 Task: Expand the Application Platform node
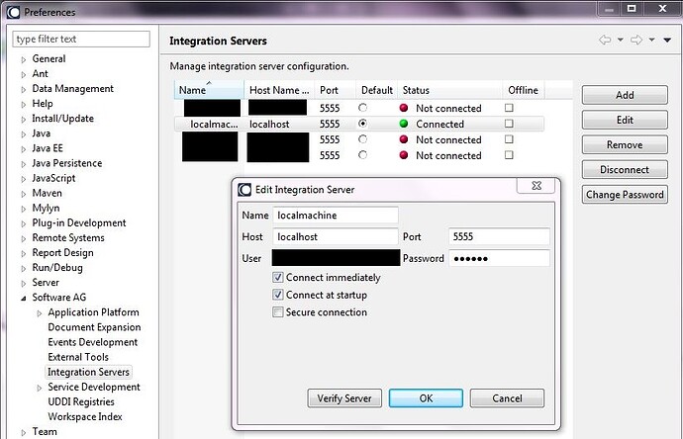[40, 313]
